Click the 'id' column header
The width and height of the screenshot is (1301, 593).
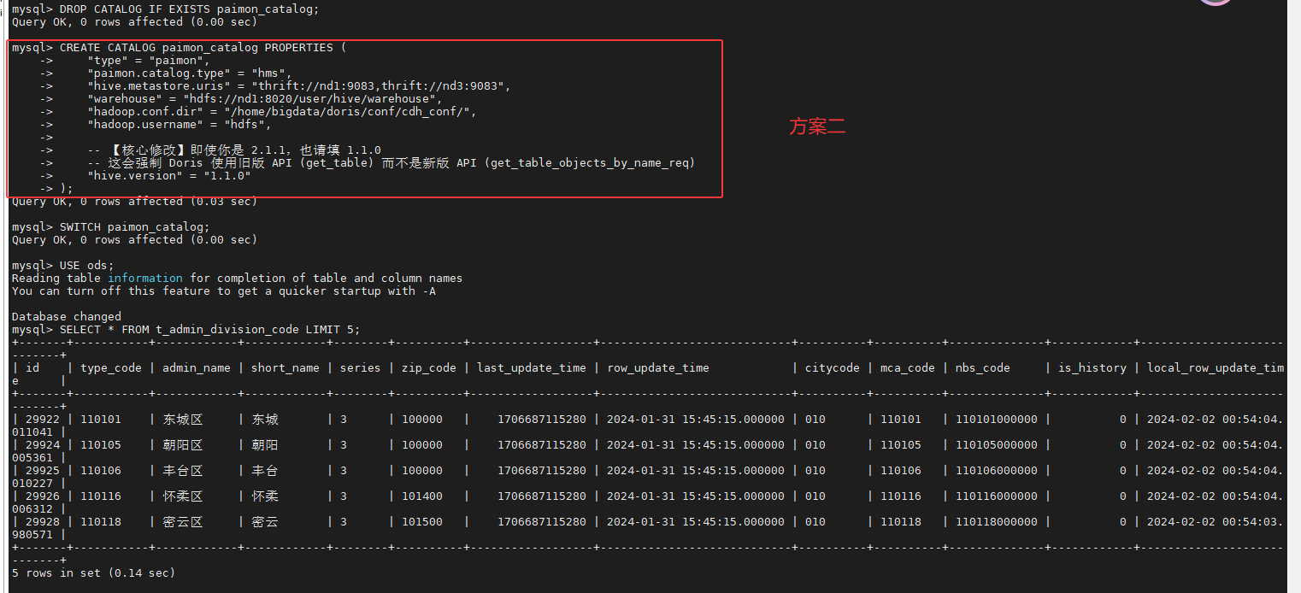32,368
